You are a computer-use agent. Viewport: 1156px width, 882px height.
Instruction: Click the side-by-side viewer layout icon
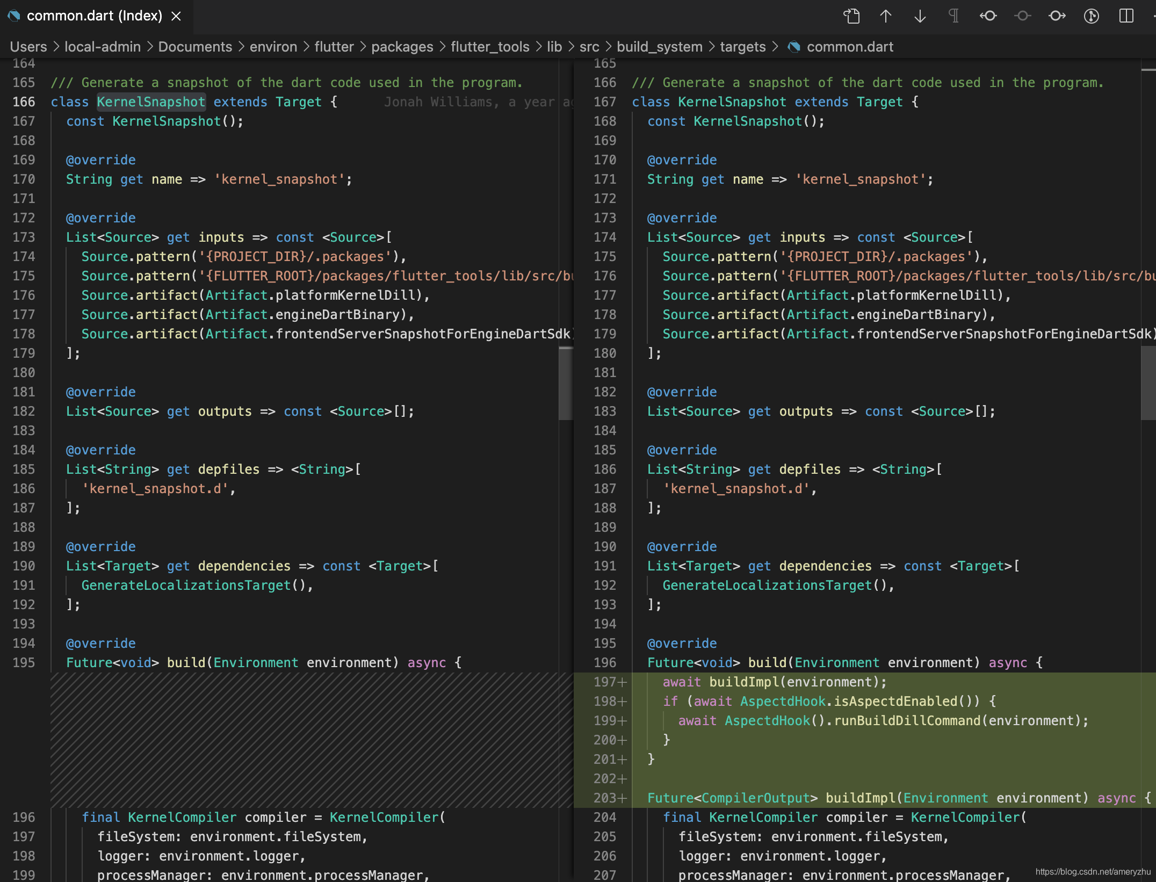1126,16
